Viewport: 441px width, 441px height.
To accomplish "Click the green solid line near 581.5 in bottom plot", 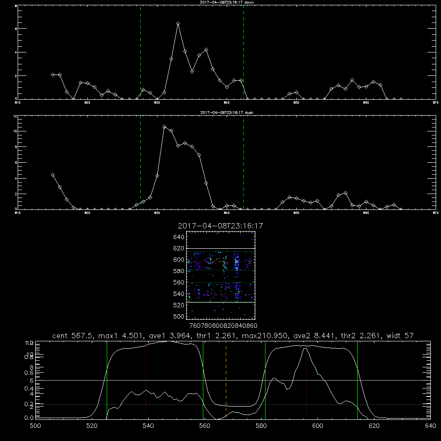I will pyautogui.click(x=265, y=380).
